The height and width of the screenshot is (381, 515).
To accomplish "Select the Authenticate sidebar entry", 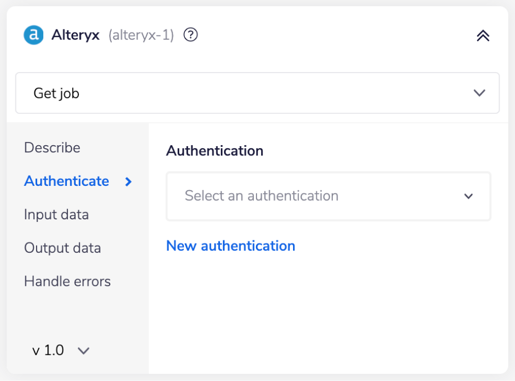I will click(x=66, y=181).
